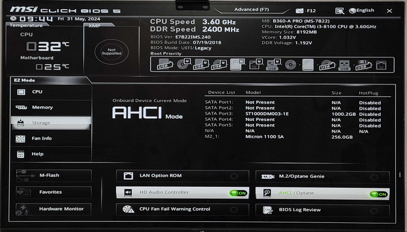
Task: Select the plain hard disk boot icon
Action: coord(308,65)
